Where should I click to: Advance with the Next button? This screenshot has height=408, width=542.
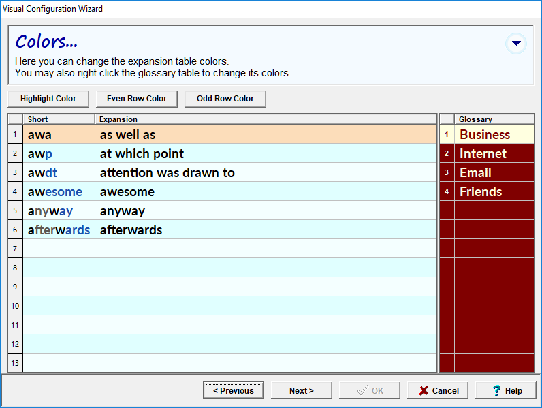(301, 390)
